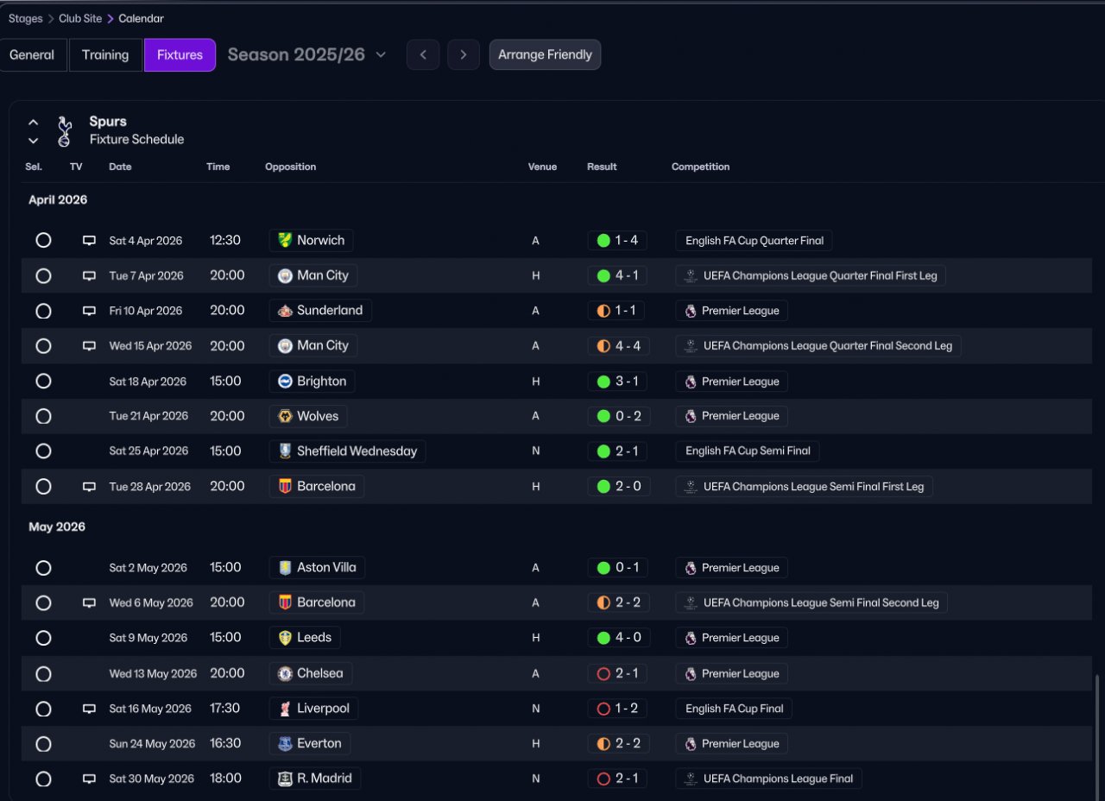
Task: Click the Arrange Friendly button
Action: click(545, 54)
